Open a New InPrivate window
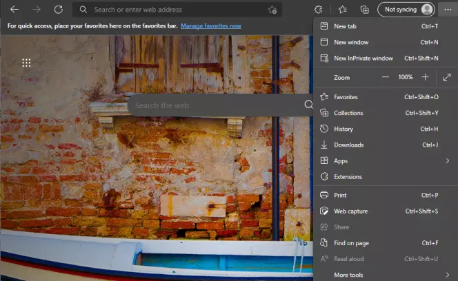This screenshot has height=281, width=458. point(386,59)
